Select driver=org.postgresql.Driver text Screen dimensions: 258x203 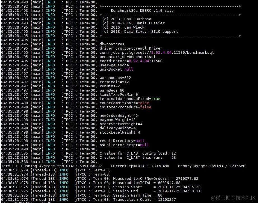(131, 48)
